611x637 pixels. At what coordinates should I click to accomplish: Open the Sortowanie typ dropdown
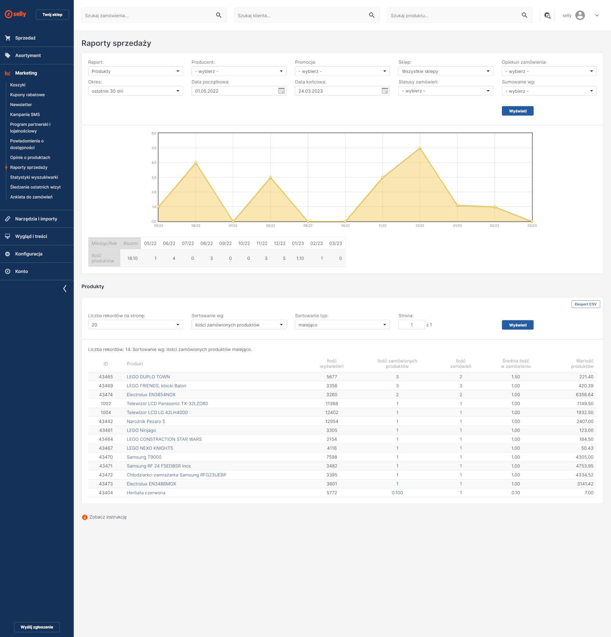coord(342,325)
